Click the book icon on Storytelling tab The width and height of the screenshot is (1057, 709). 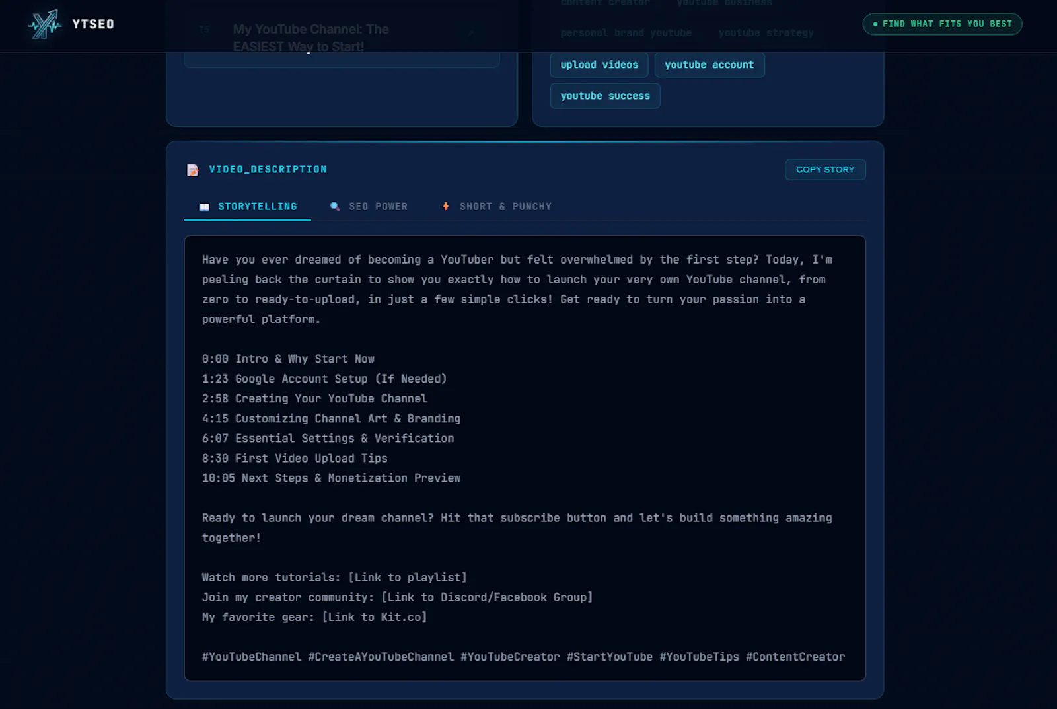click(205, 207)
